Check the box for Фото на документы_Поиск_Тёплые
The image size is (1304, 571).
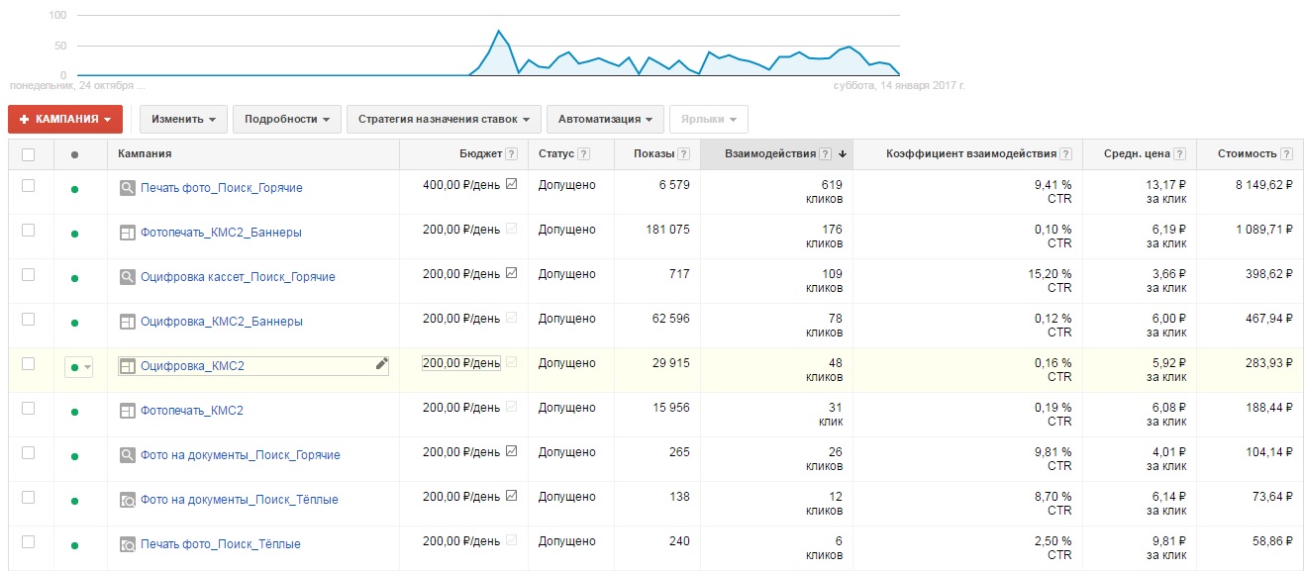point(28,497)
